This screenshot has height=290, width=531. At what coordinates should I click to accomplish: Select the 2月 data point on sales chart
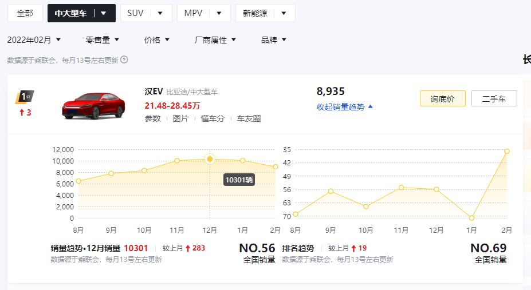(276, 166)
